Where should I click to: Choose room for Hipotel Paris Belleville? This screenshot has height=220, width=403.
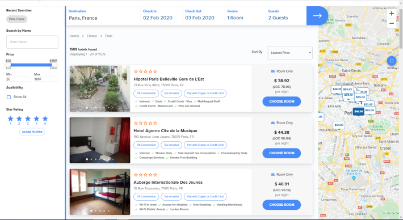tap(282, 101)
